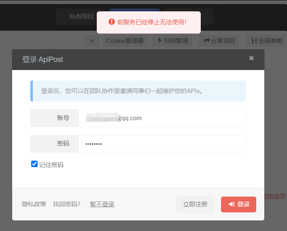Open the 找回密码? link

67,204
